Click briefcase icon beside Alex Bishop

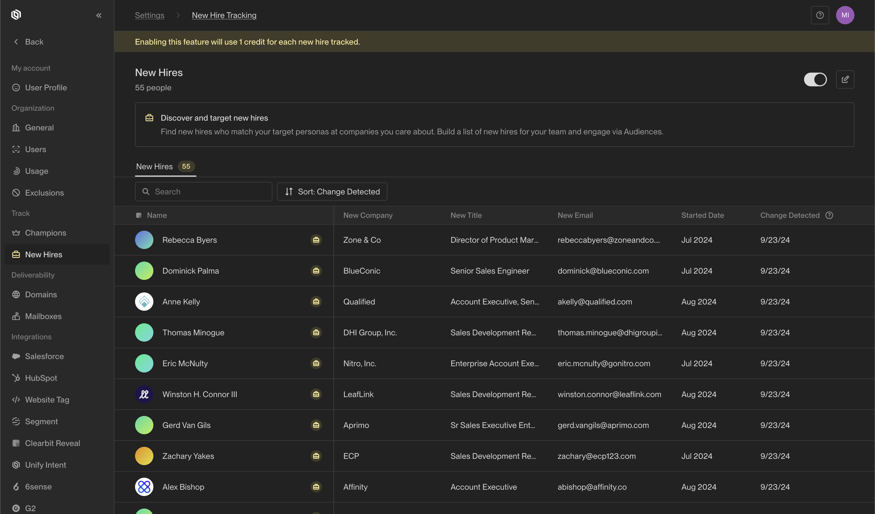click(316, 487)
